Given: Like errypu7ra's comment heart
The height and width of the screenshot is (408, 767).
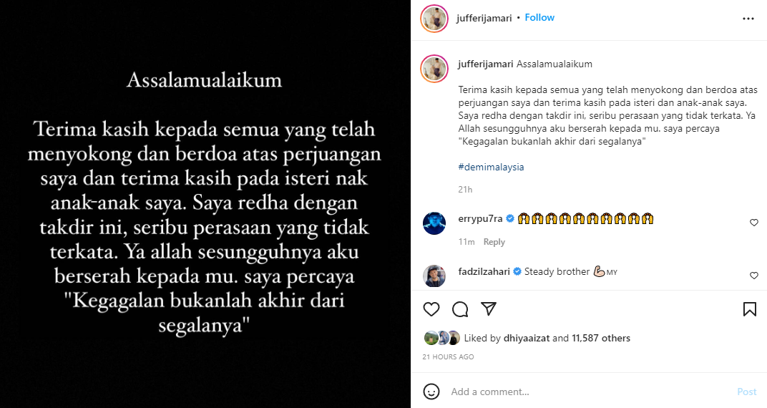Looking at the screenshot, I should click(754, 223).
